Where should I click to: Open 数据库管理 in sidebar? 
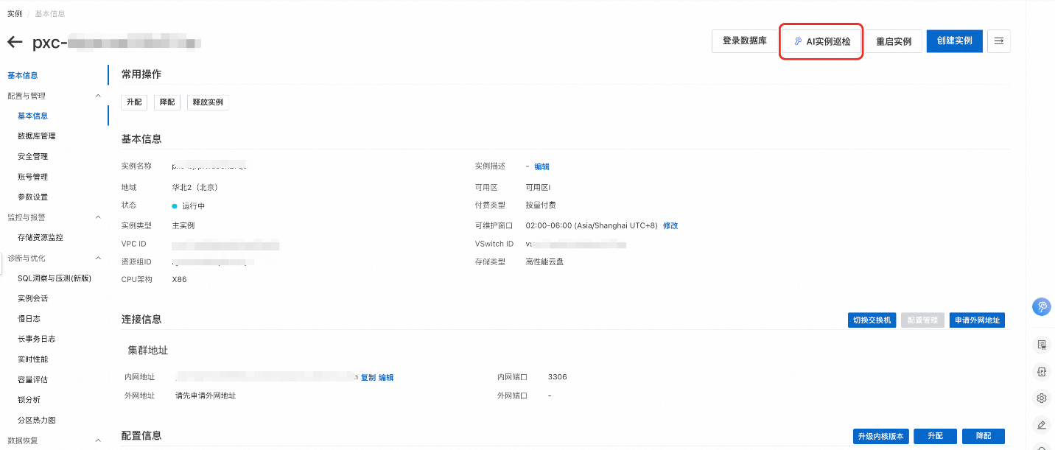point(37,136)
